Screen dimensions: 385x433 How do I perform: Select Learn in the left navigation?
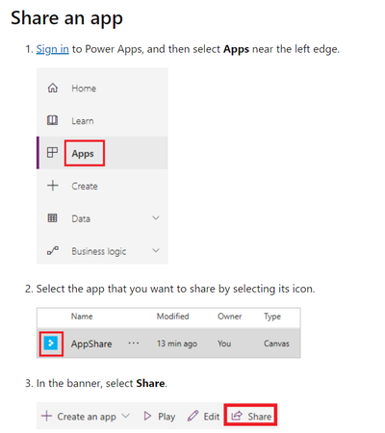(83, 121)
